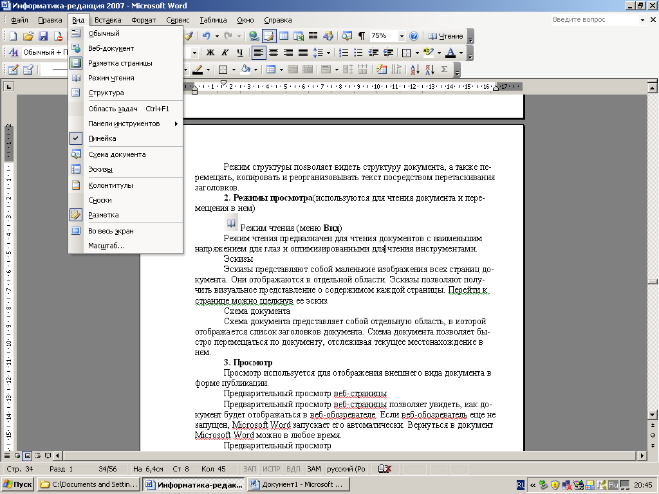
Task: Toggle Center alignment button
Action: click(x=273, y=53)
